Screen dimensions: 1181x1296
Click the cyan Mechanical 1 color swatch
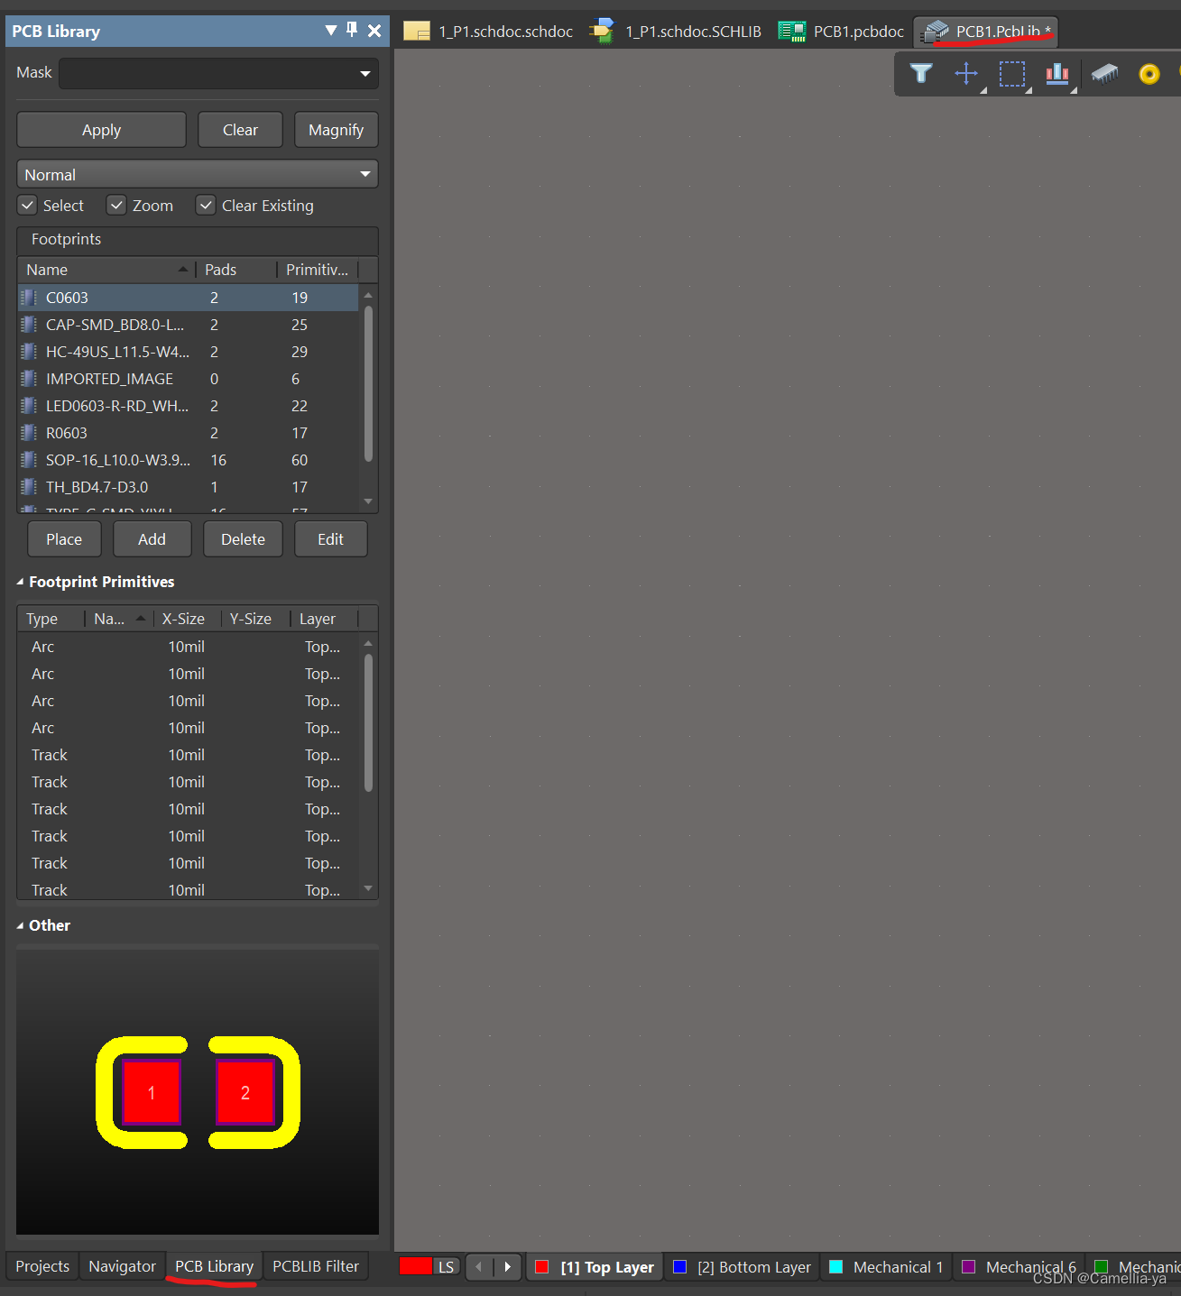point(836,1267)
